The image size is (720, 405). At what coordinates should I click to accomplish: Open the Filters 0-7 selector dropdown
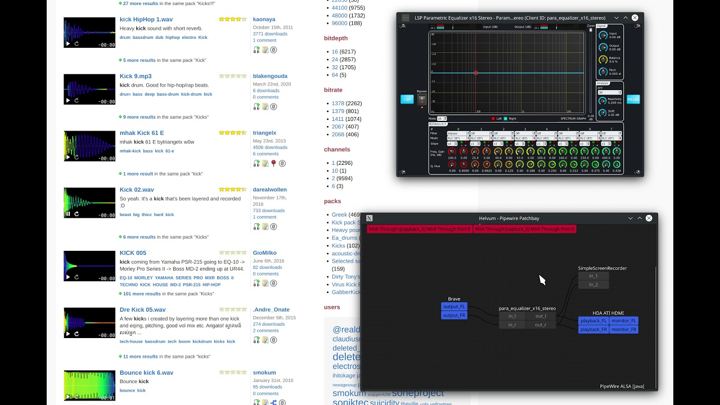[x=439, y=124]
